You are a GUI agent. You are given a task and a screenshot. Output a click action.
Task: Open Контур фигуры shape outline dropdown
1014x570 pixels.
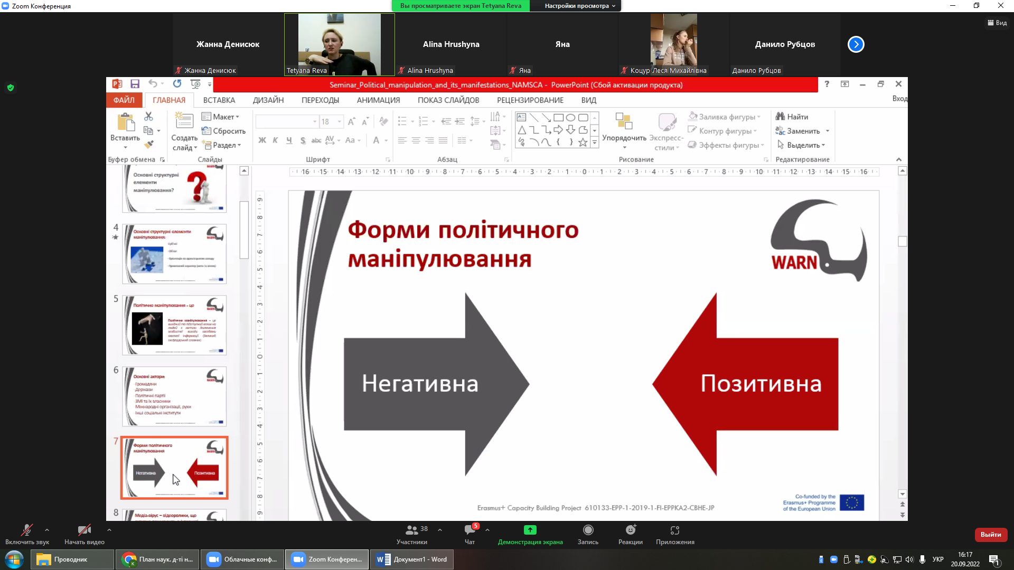pyautogui.click(x=722, y=131)
